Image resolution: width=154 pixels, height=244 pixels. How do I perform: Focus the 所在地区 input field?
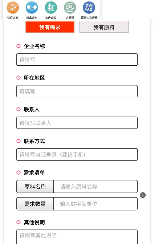[x=77, y=91]
